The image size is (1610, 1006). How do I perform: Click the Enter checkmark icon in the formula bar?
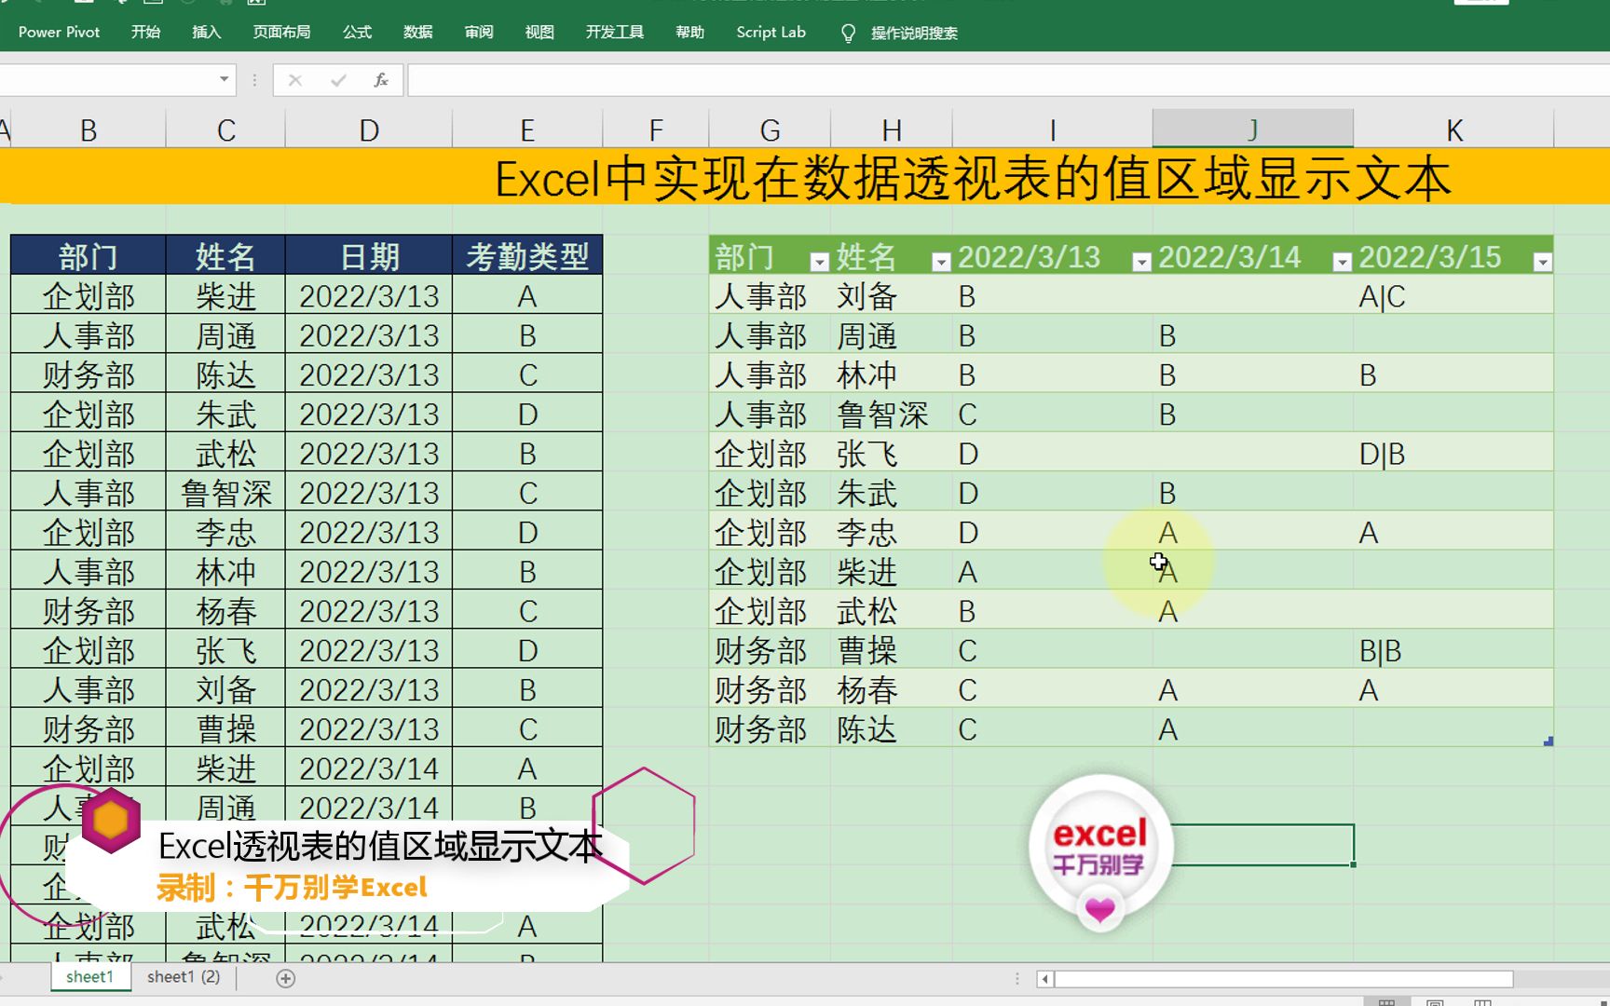pos(338,80)
